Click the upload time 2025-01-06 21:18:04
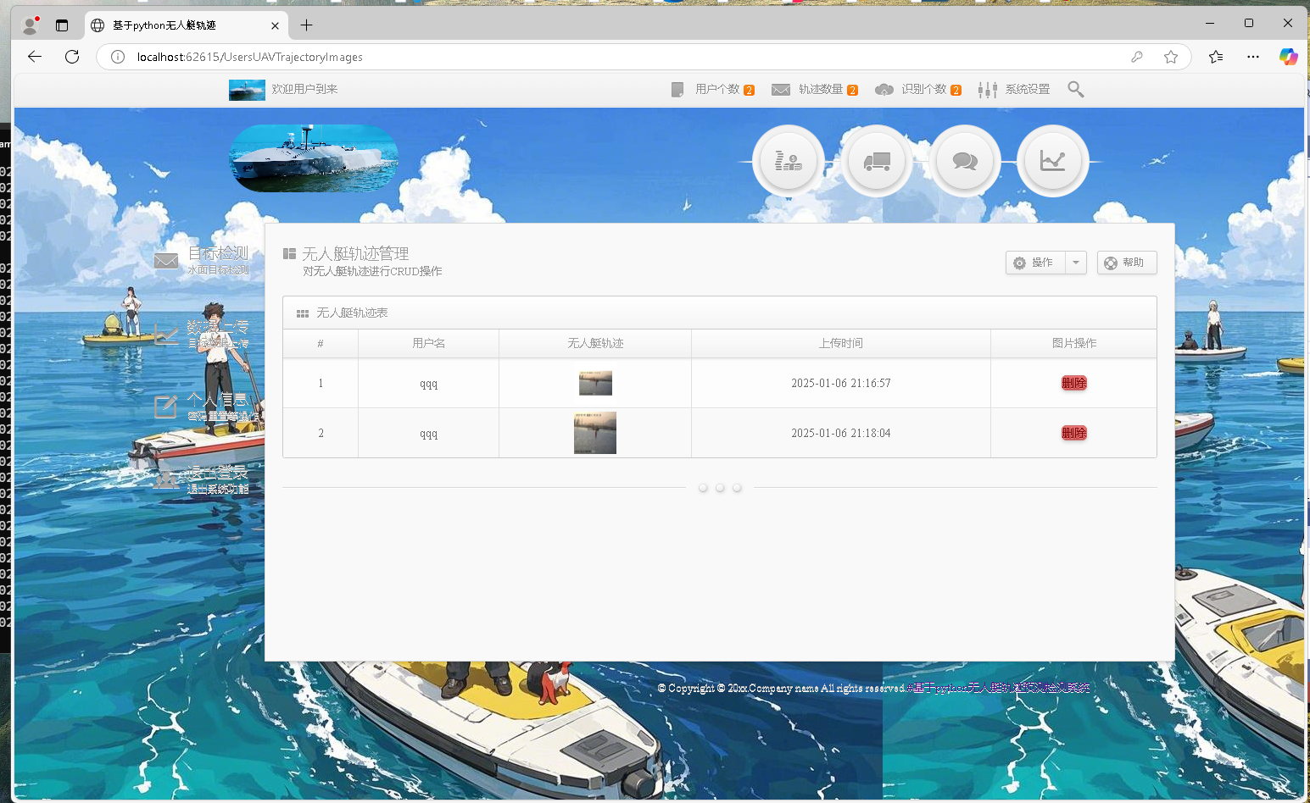Image resolution: width=1310 pixels, height=803 pixels. (x=841, y=433)
